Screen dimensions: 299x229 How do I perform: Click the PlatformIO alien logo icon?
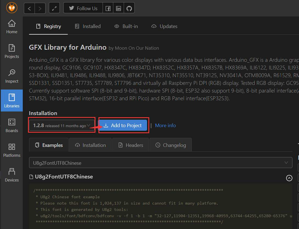tap(11, 8)
